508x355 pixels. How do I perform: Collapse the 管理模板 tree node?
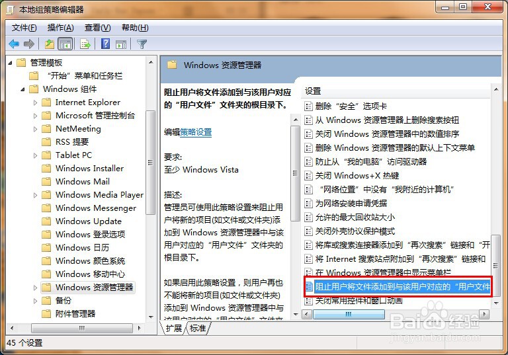pos(11,63)
